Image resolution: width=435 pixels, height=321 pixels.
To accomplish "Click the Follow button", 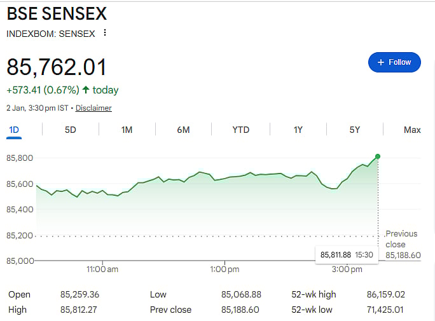I will [394, 62].
